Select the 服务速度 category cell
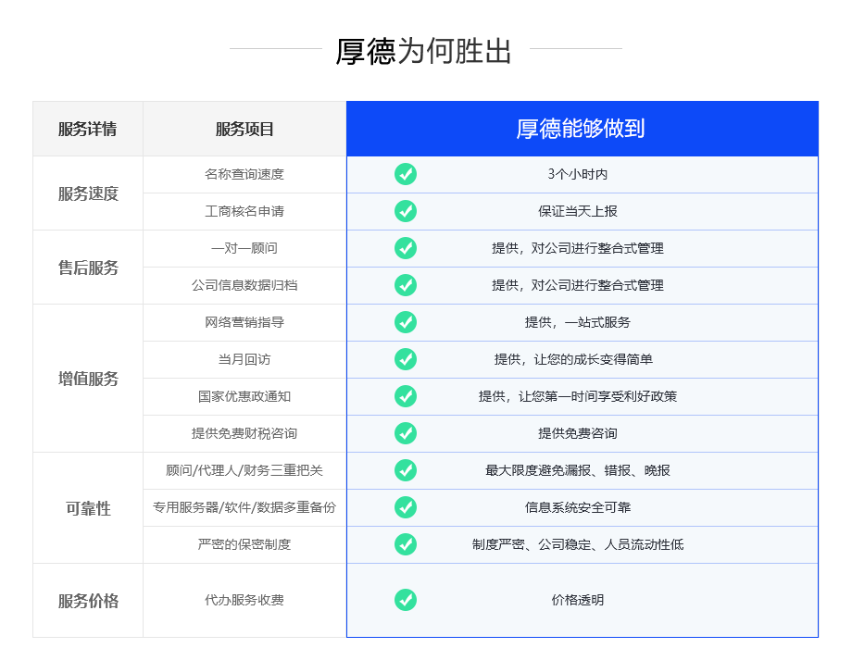 coord(88,193)
